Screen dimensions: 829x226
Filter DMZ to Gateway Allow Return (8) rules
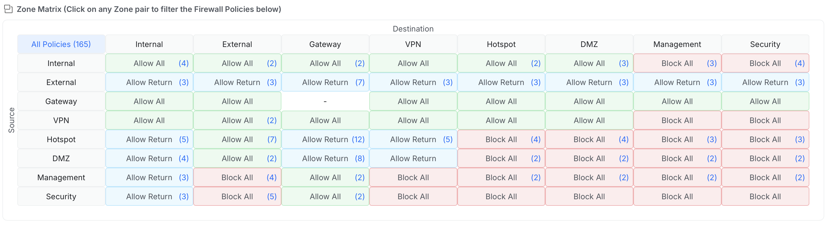tap(325, 158)
